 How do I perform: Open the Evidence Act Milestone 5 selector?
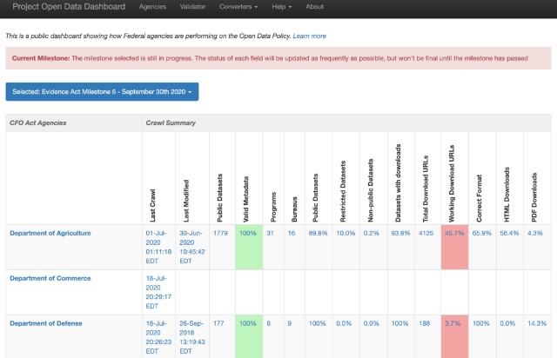102,91
